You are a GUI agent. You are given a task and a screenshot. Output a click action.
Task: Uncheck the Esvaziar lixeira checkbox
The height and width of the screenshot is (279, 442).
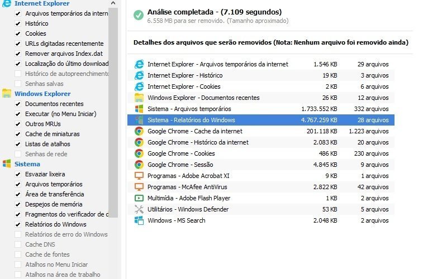coord(18,174)
